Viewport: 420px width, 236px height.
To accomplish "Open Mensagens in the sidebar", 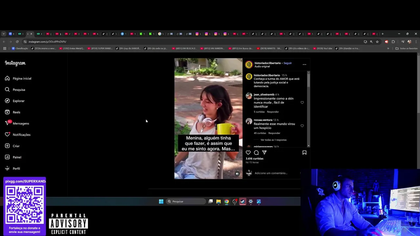I will click(17, 123).
